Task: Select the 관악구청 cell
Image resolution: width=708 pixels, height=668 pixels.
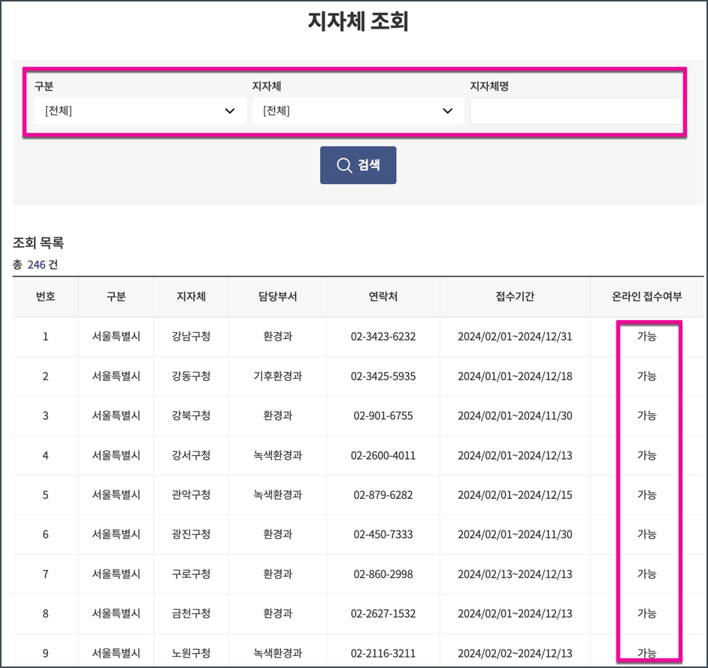Action: point(191,494)
